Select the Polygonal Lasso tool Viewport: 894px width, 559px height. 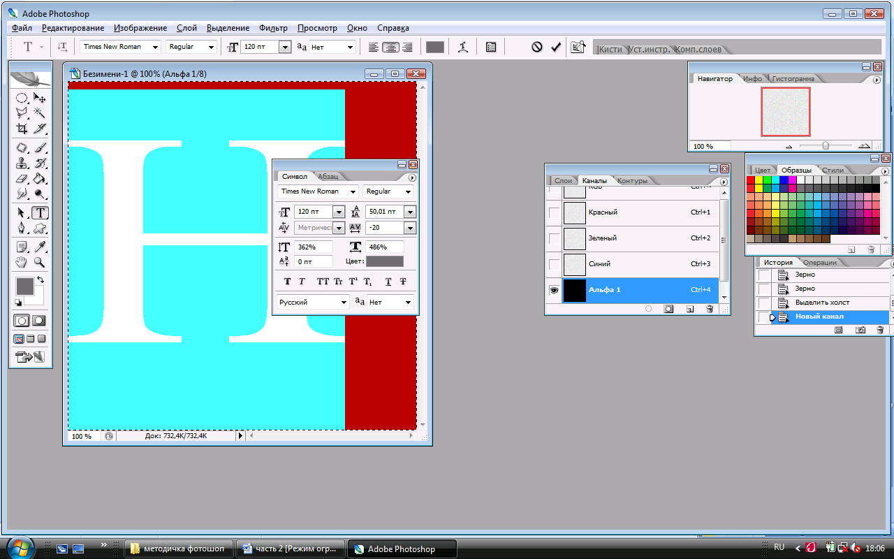[x=22, y=112]
